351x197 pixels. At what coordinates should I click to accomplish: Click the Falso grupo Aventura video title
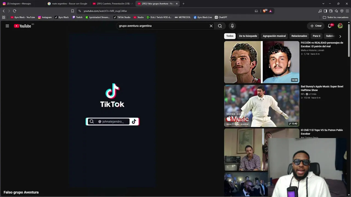(21, 192)
